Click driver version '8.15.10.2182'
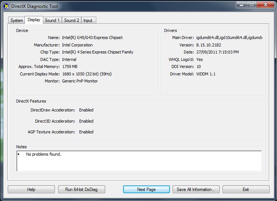277x201 pixels. 209,45
